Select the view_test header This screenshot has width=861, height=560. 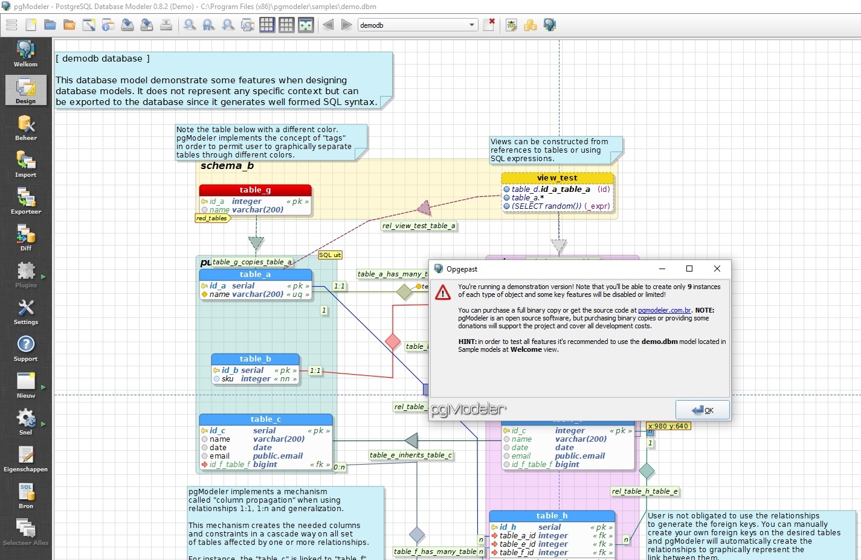coord(557,178)
